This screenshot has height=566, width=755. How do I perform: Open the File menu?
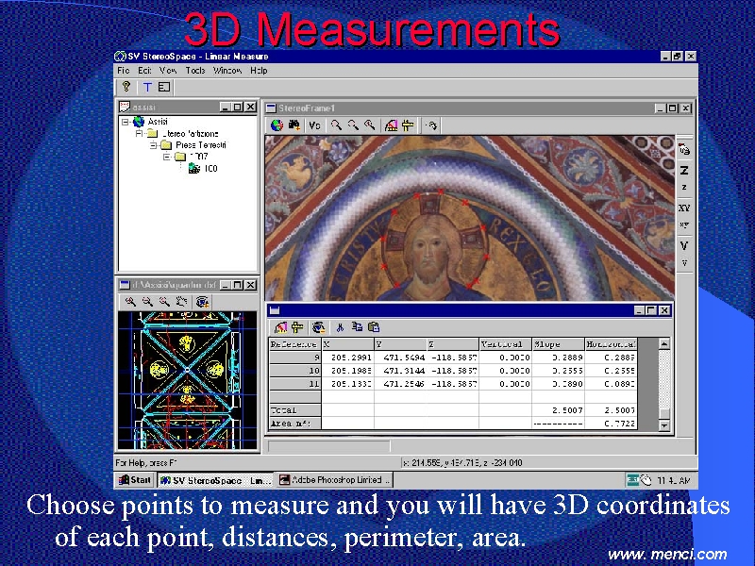[x=124, y=70]
